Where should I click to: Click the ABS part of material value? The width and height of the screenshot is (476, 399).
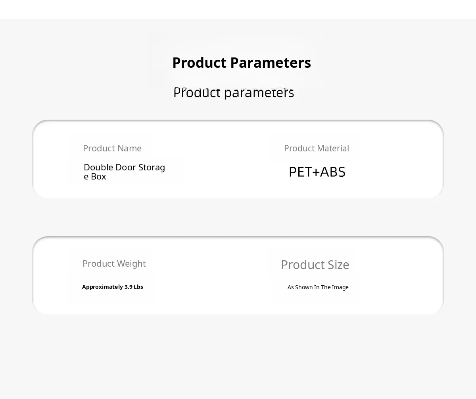click(x=333, y=172)
